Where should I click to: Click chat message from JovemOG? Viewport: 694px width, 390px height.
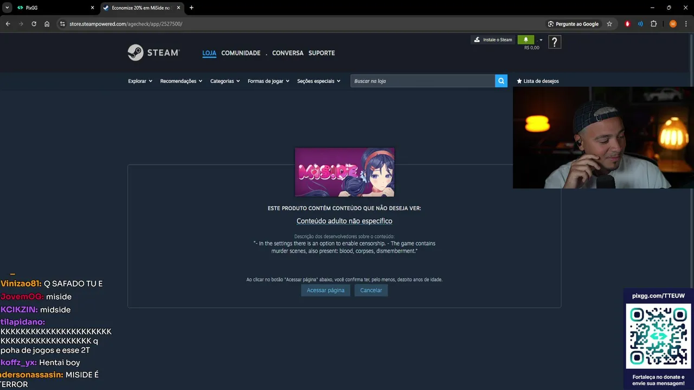[x=36, y=297]
